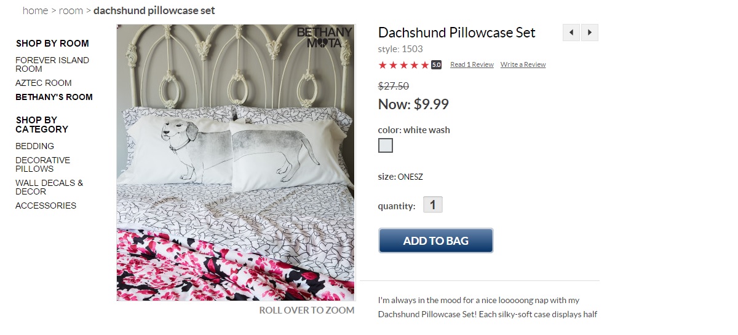The height and width of the screenshot is (335, 738).
Task: Open Wall Decals & Decor category
Action: tap(49, 187)
